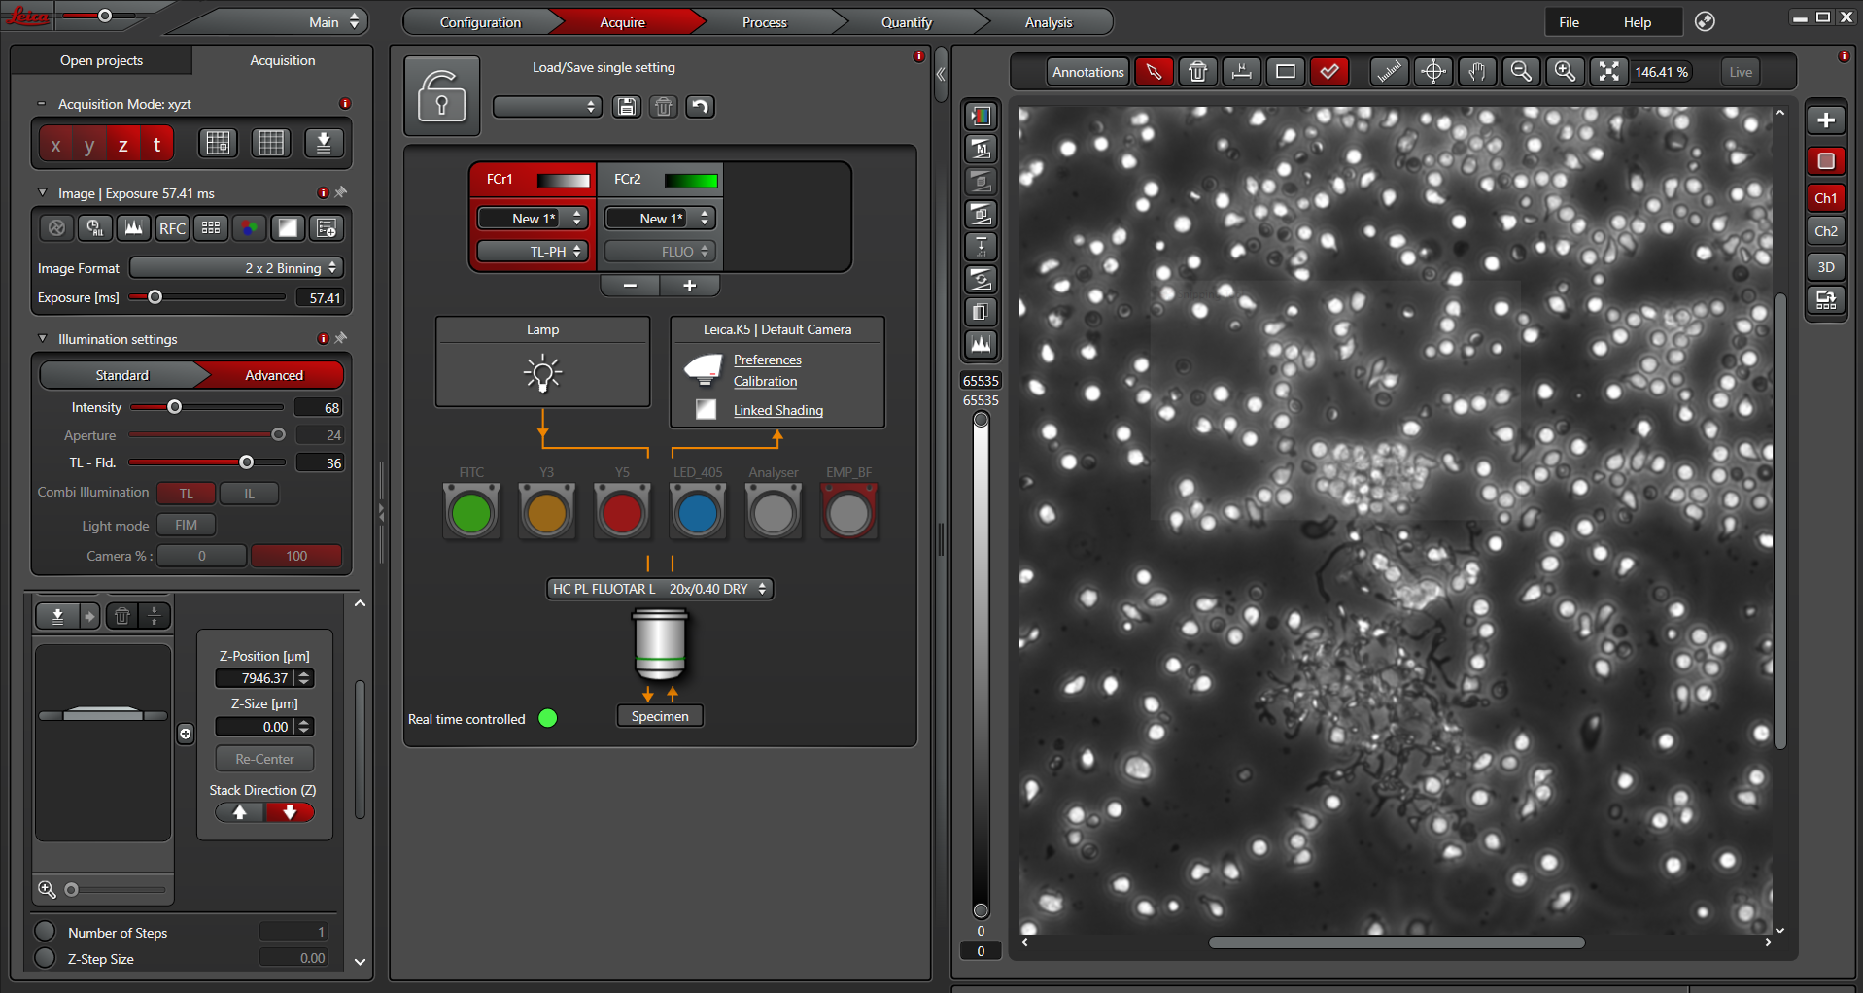Open the camera Calibration link

(x=765, y=382)
